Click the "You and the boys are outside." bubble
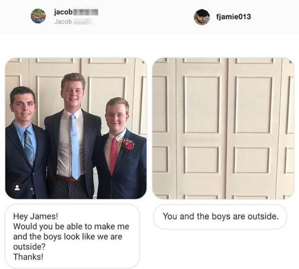The image size is (299, 269). tap(220, 216)
